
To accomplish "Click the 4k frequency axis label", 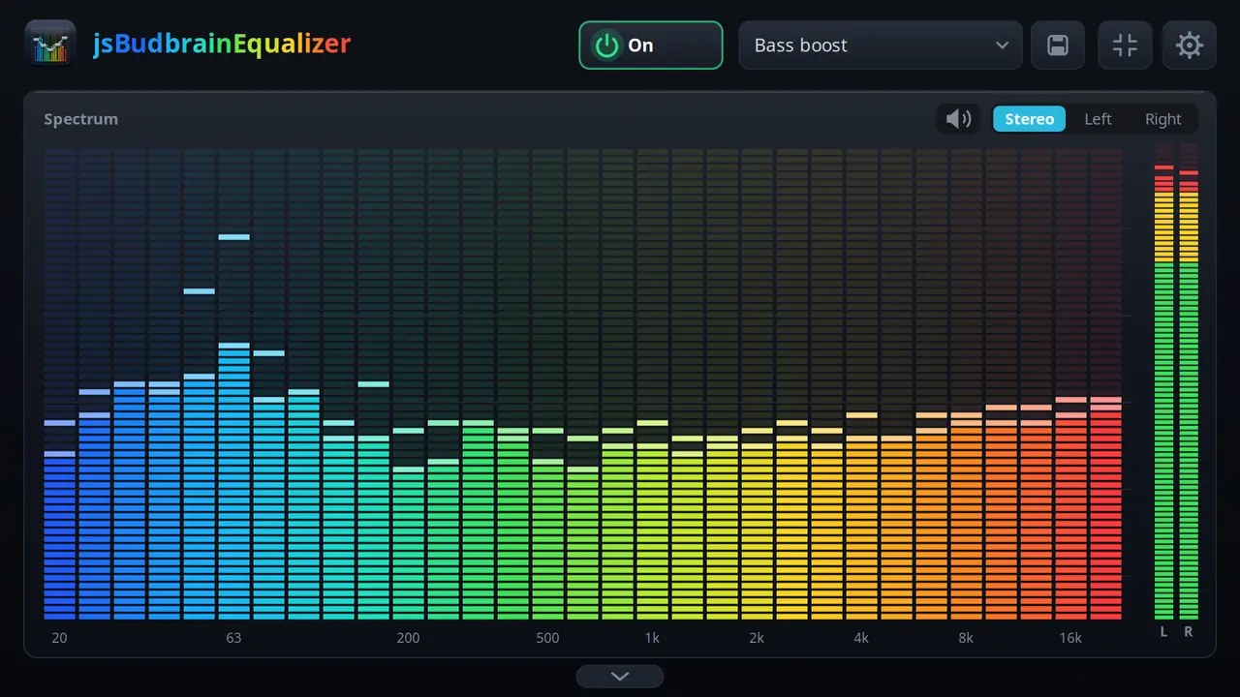I will [x=861, y=638].
